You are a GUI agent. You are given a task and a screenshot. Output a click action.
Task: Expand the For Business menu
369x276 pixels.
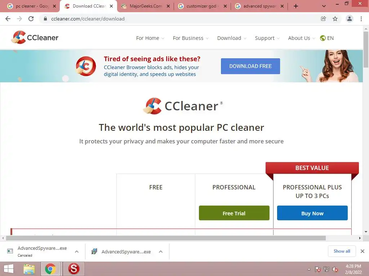pos(190,38)
